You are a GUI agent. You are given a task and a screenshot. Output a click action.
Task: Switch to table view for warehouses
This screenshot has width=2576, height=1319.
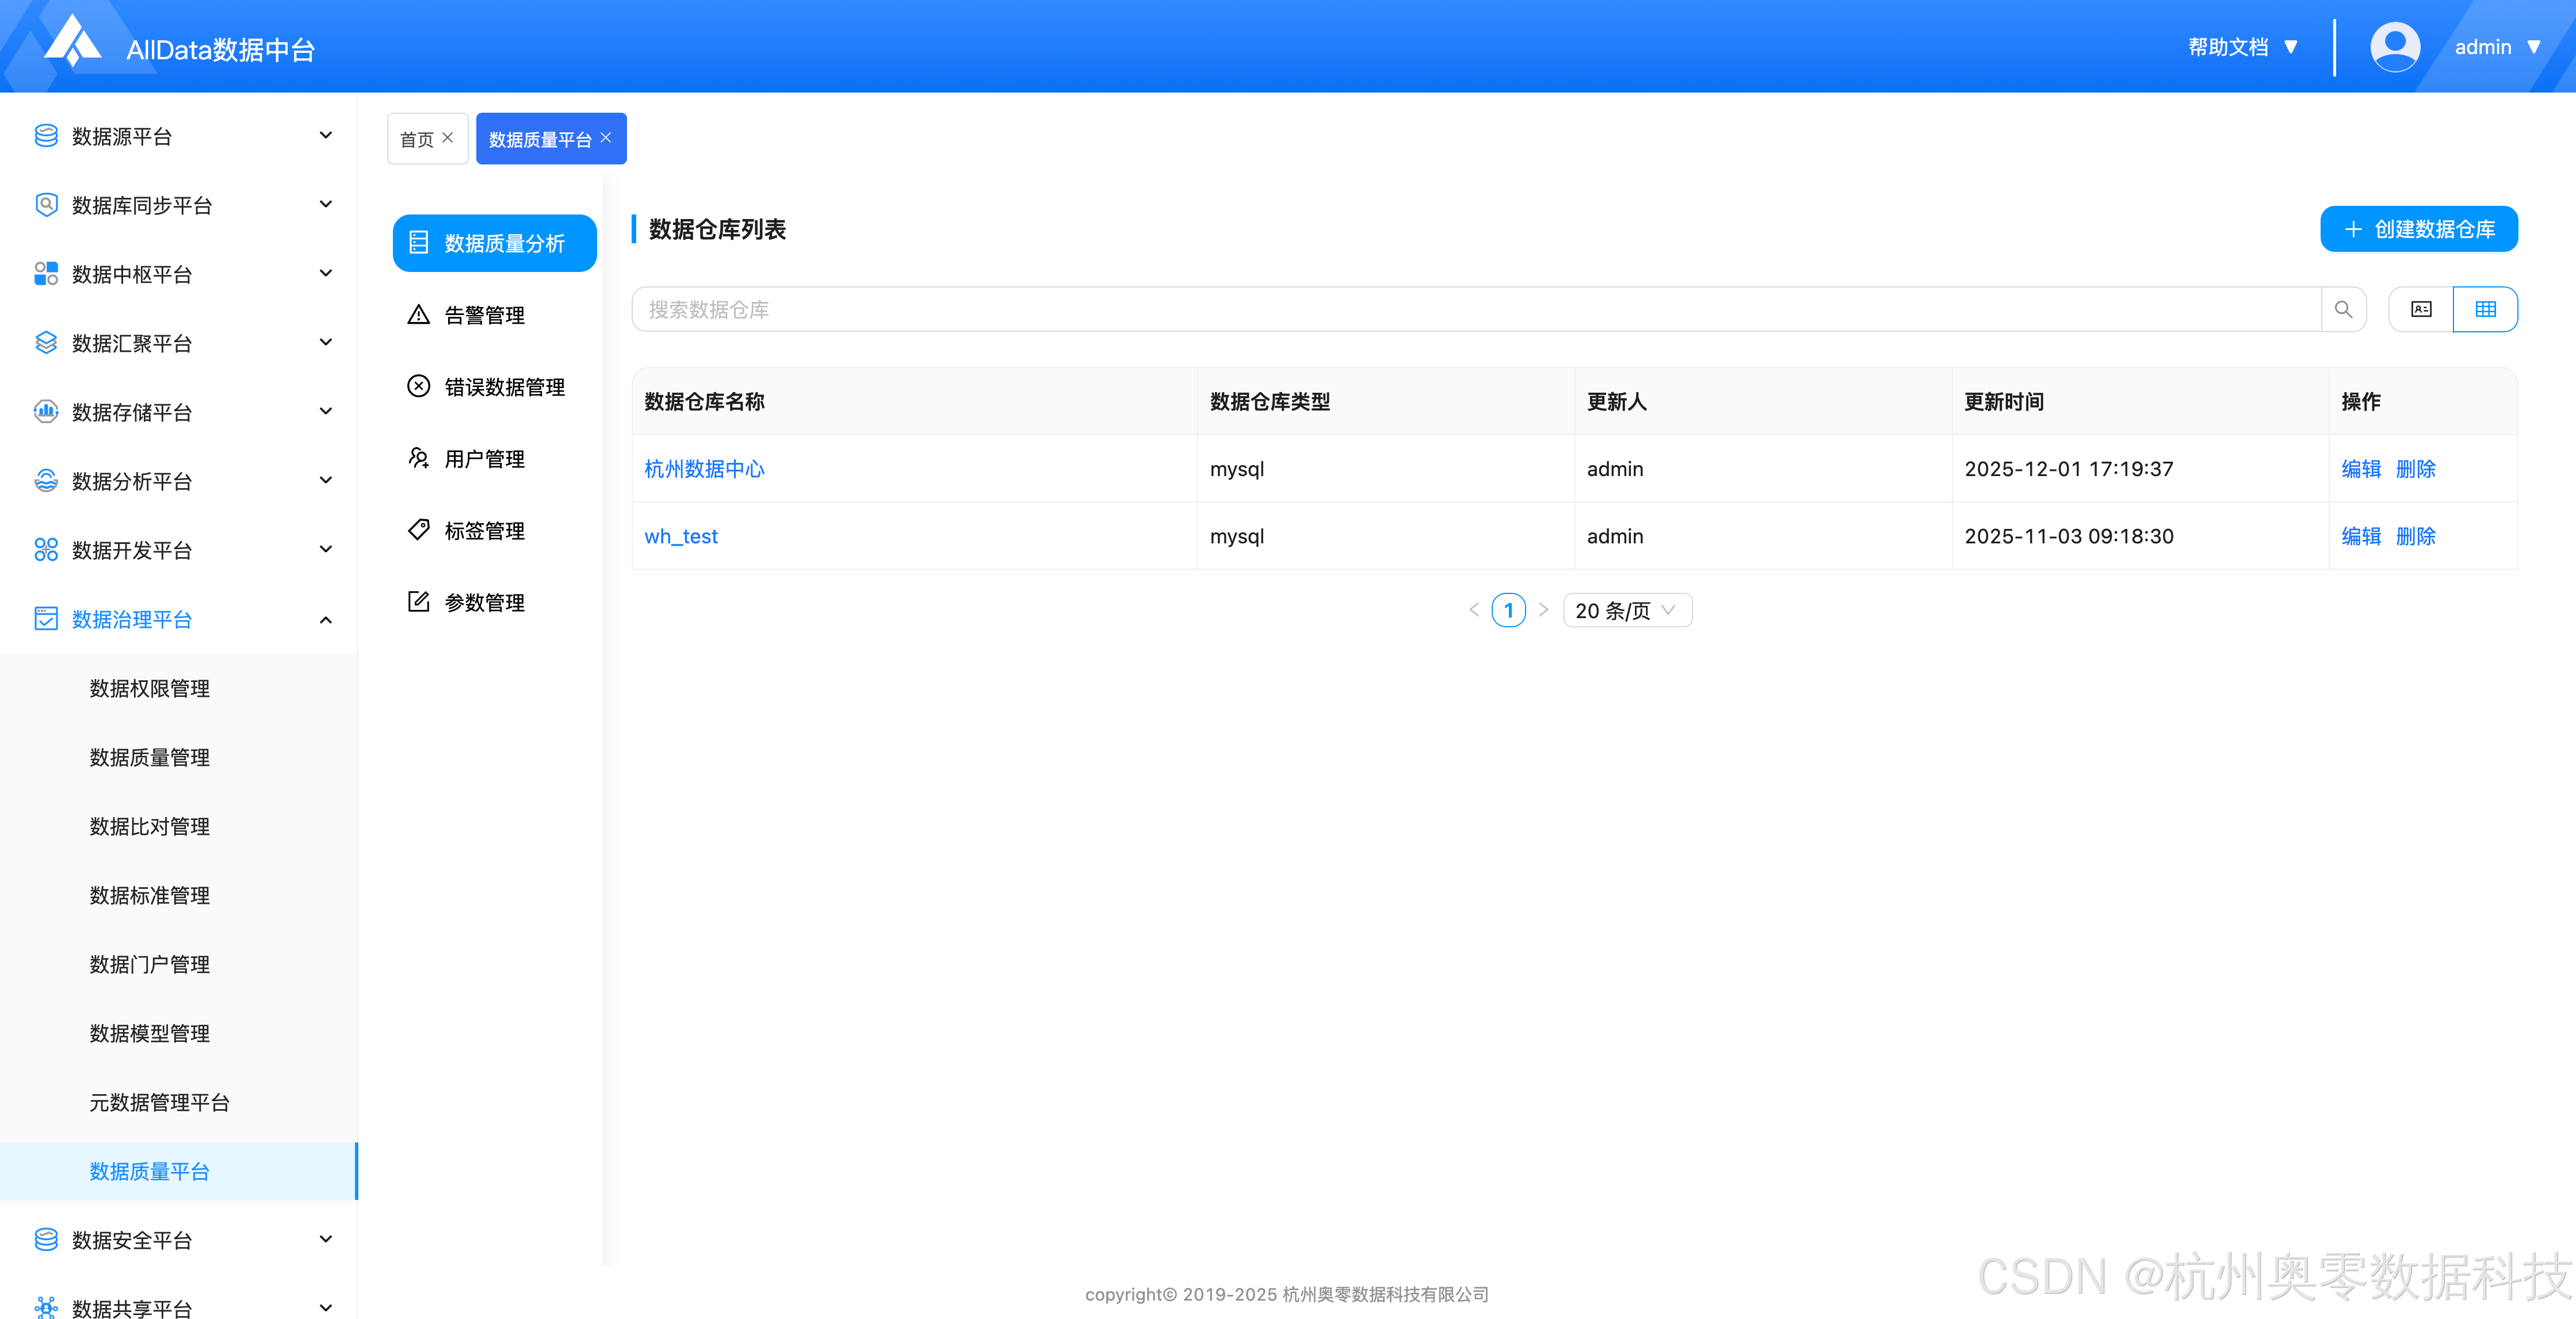2486,309
